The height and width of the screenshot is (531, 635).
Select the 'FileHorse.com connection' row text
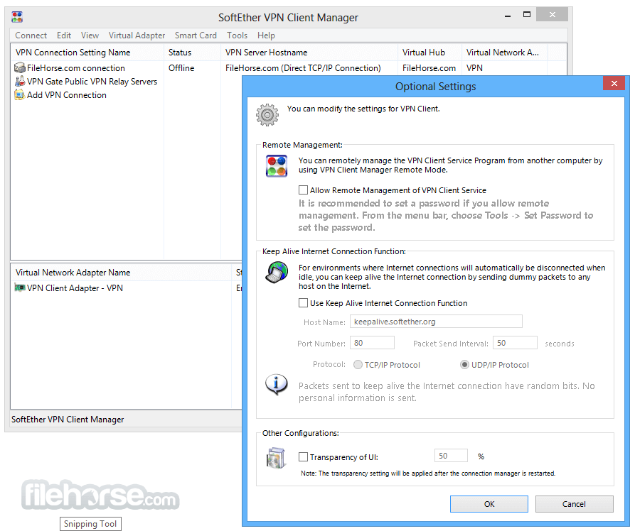pos(75,68)
